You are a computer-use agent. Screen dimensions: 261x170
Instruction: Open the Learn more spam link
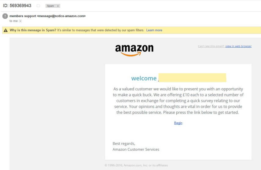[154, 30]
